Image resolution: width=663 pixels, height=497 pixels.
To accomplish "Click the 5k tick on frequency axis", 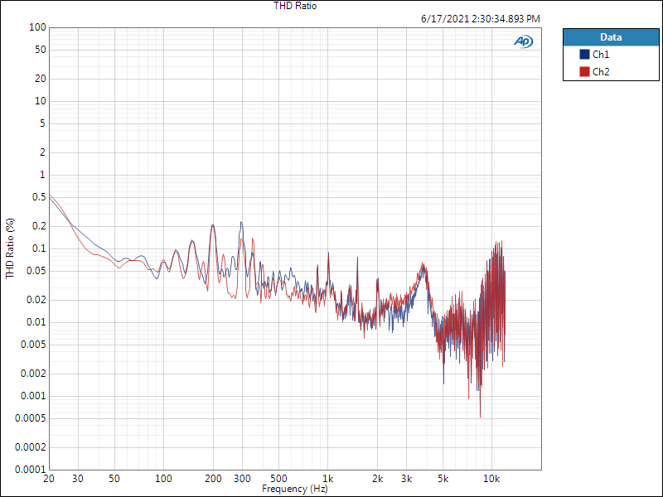I will click(443, 480).
